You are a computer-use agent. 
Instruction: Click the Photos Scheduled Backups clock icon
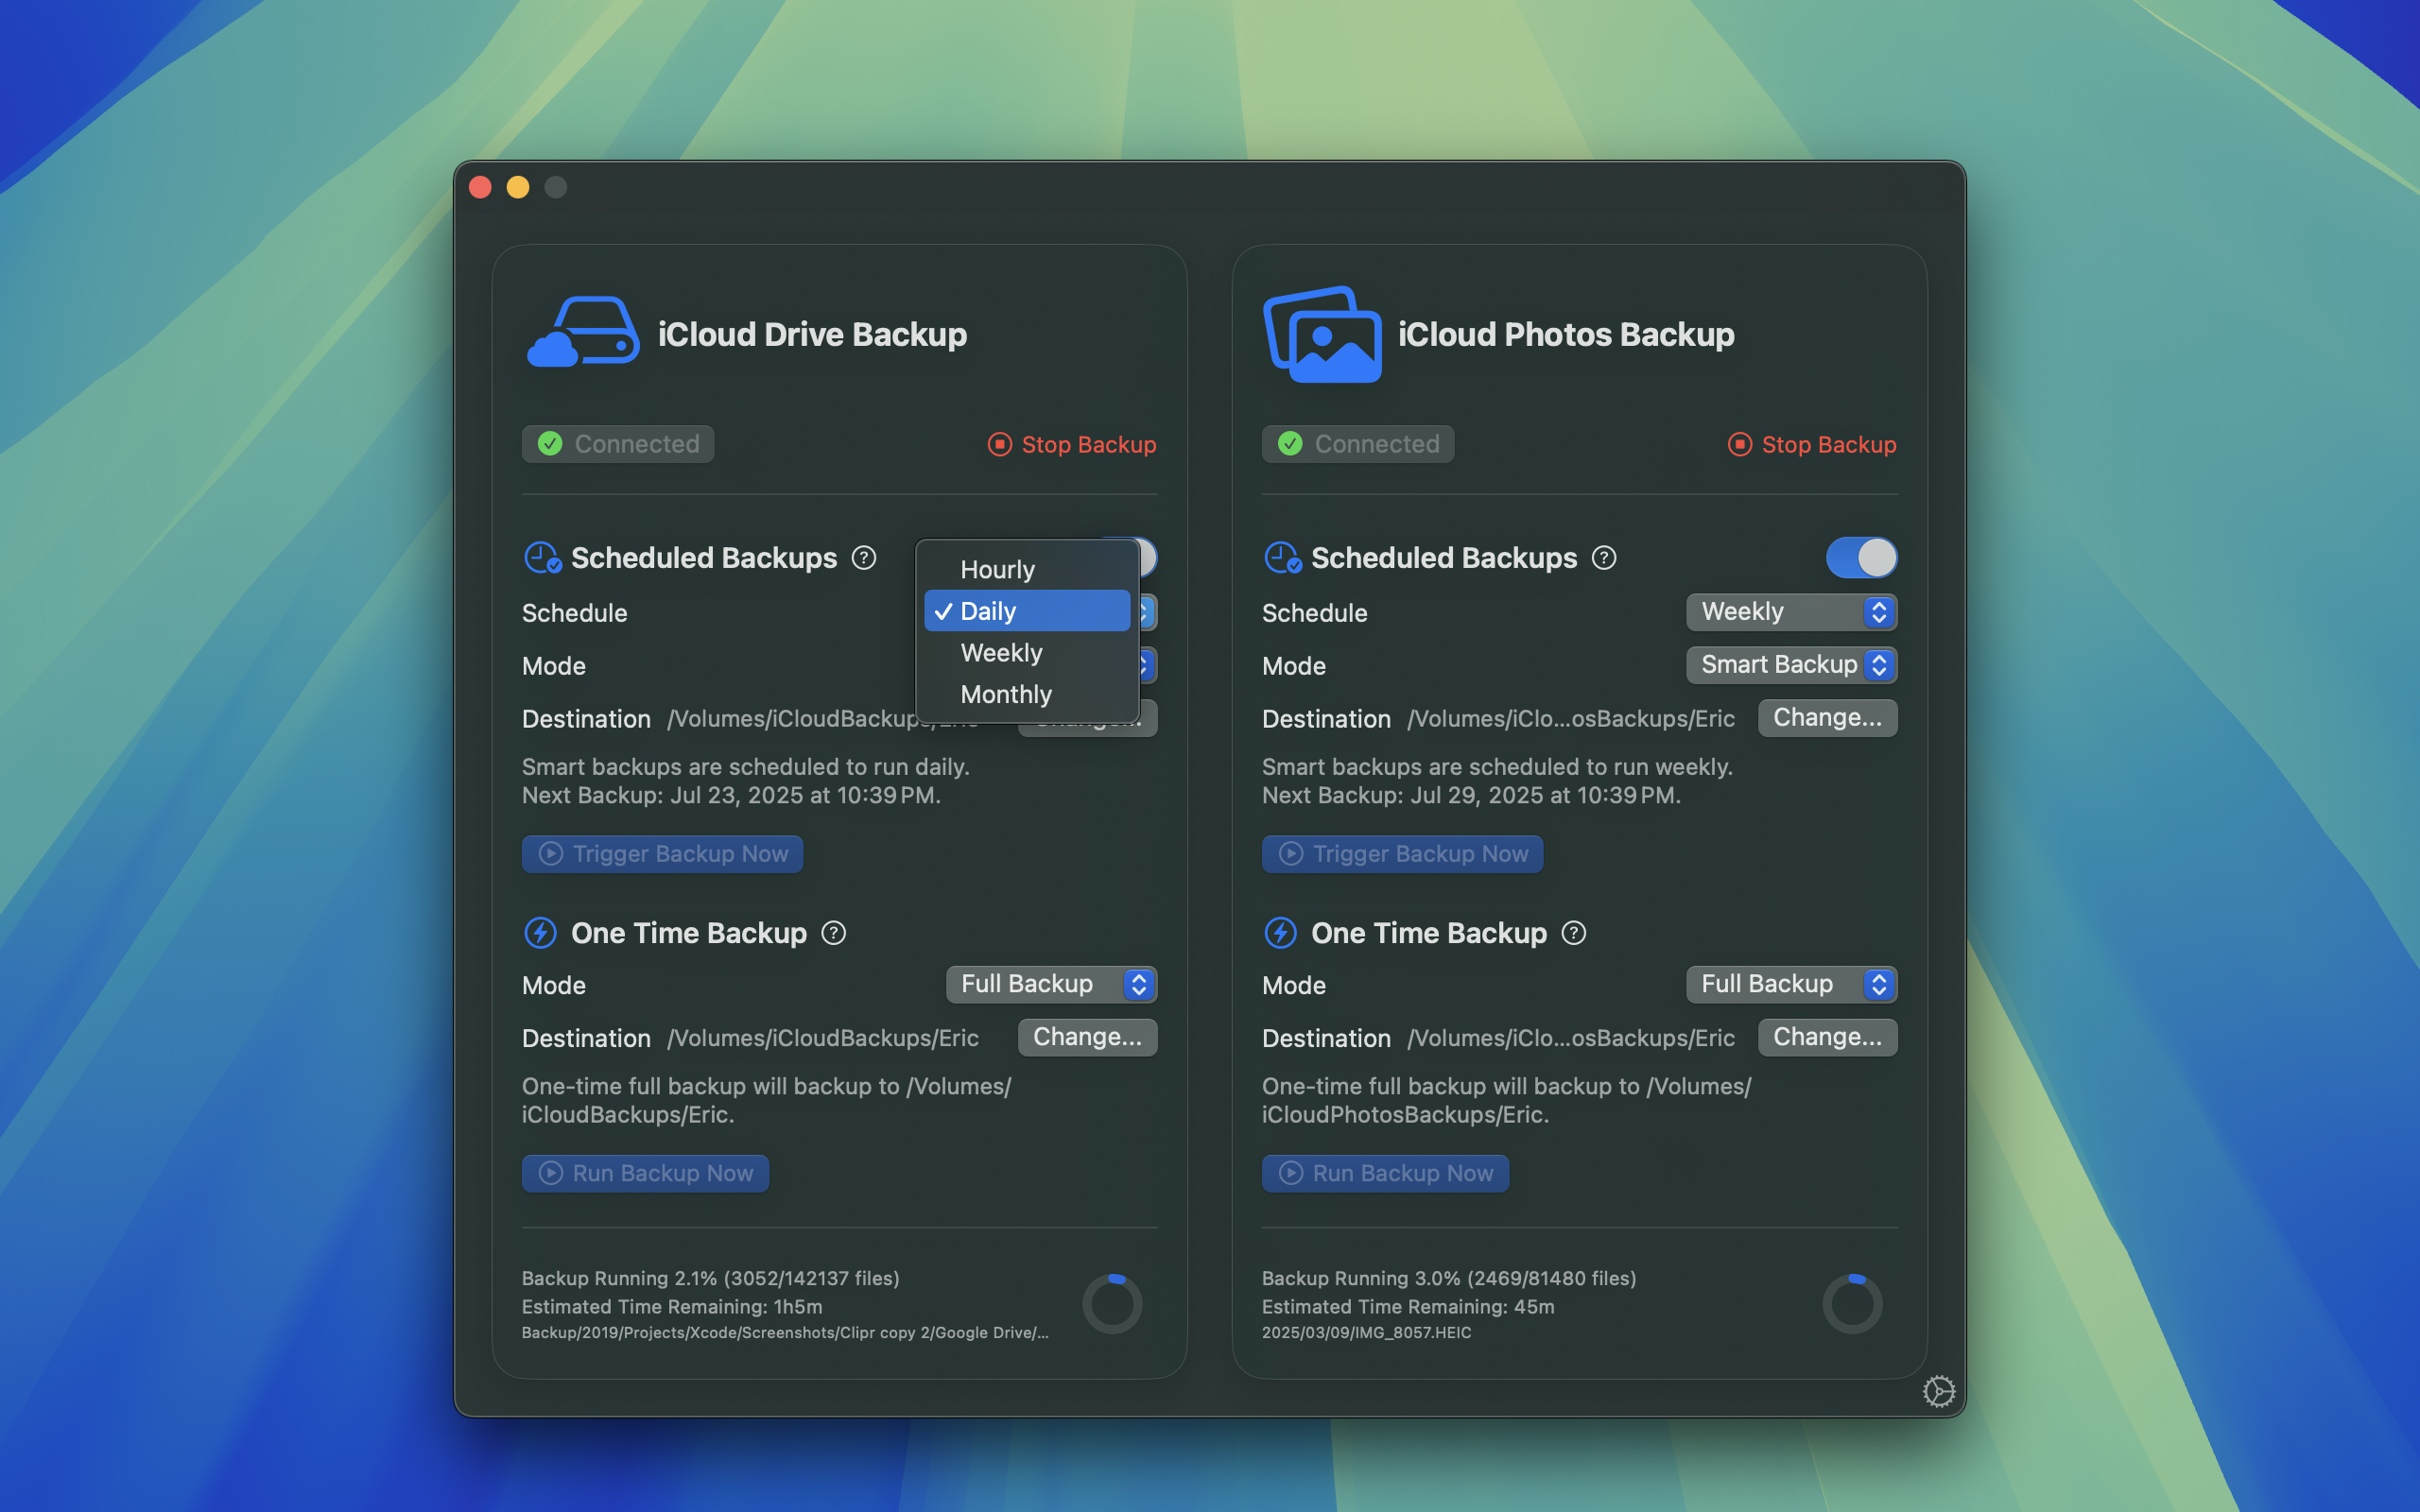point(1282,558)
